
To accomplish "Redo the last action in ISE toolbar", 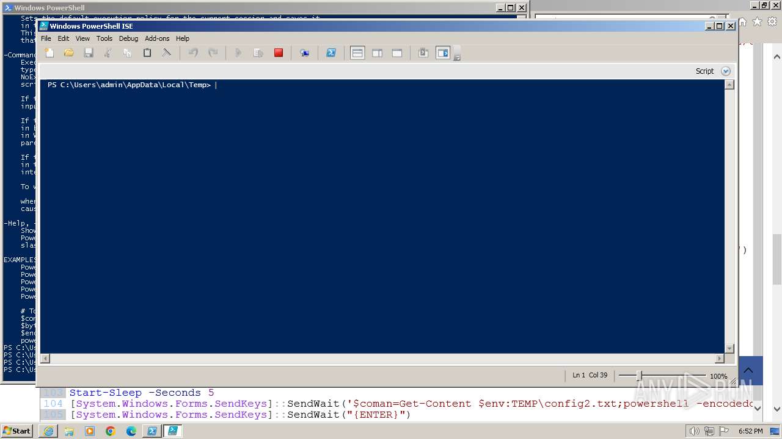I will pyautogui.click(x=213, y=53).
